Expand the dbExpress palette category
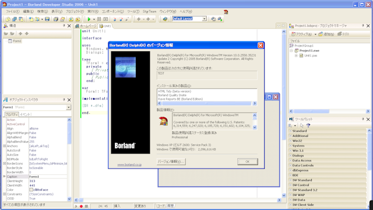Screen dimensions: 373x210 pos(290,170)
